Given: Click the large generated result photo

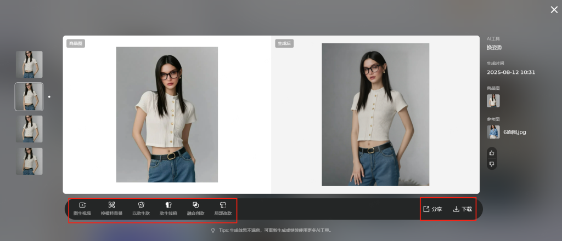Looking at the screenshot, I should click(375, 114).
